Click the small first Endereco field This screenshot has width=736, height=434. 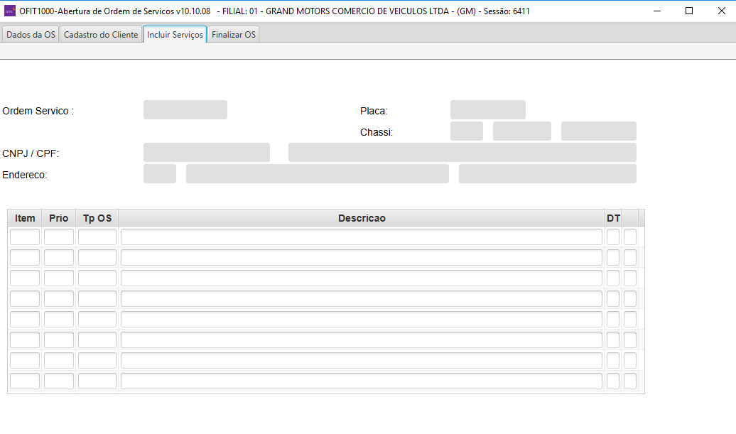[160, 173]
